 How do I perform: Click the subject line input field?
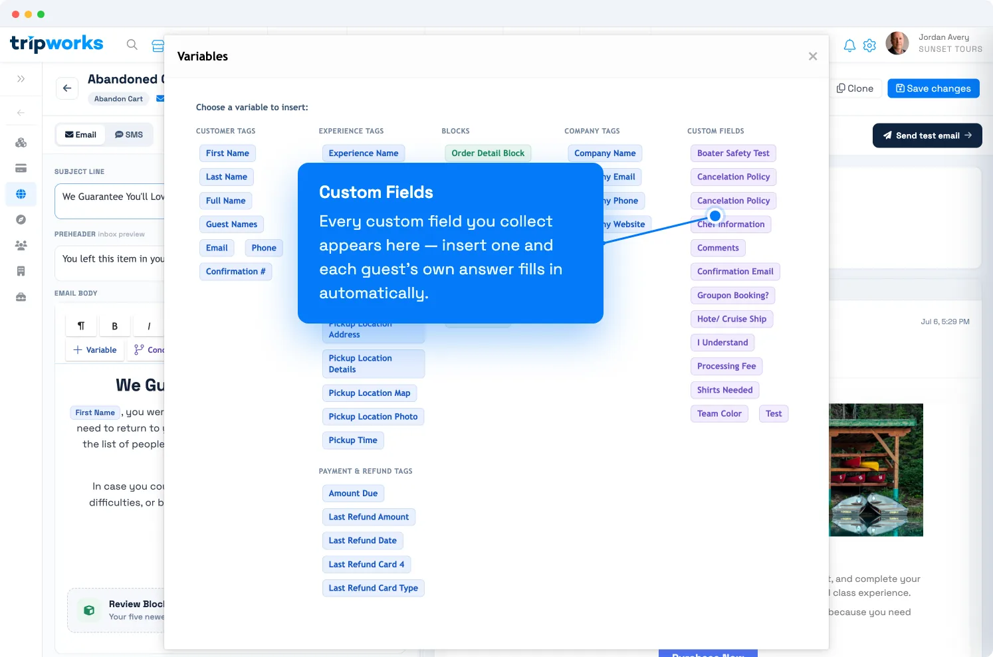[x=110, y=201]
